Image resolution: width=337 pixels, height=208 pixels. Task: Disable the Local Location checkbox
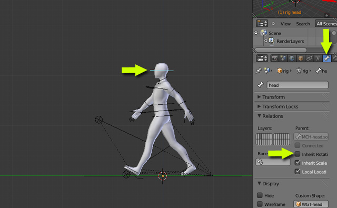coord(298,172)
